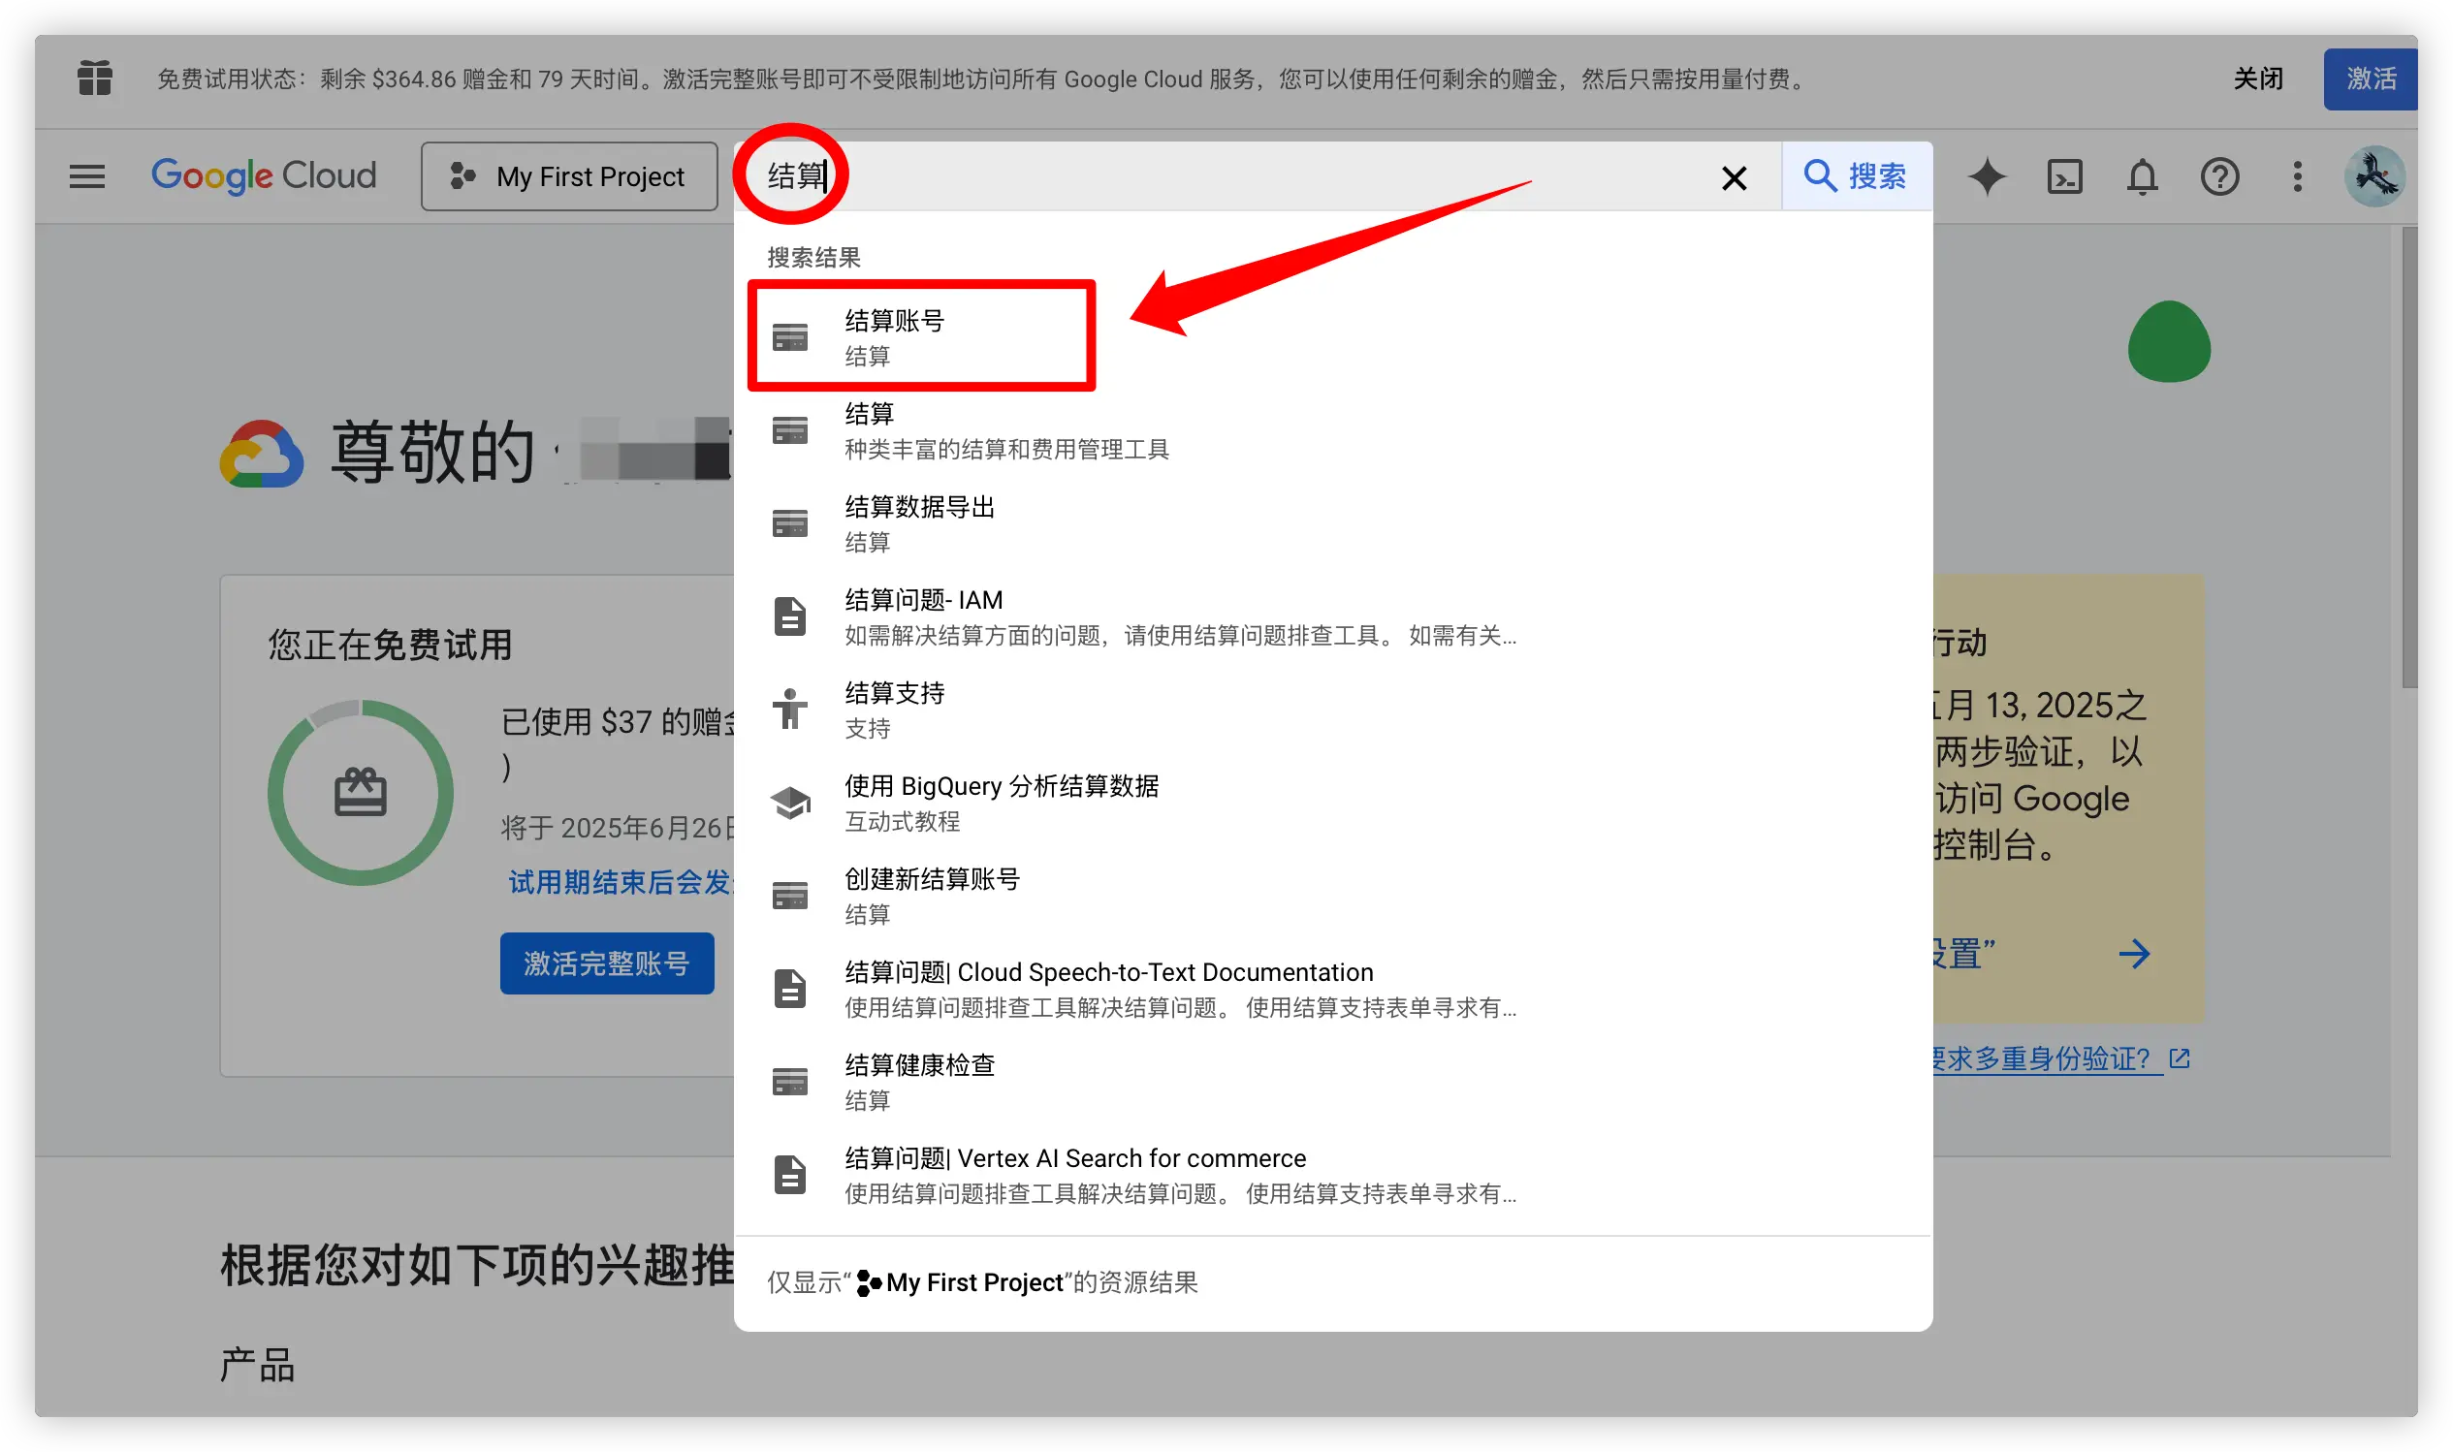The height and width of the screenshot is (1452, 2453).
Task: Click the document icon beside Cloud Speech-to-Text result
Action: point(789,989)
